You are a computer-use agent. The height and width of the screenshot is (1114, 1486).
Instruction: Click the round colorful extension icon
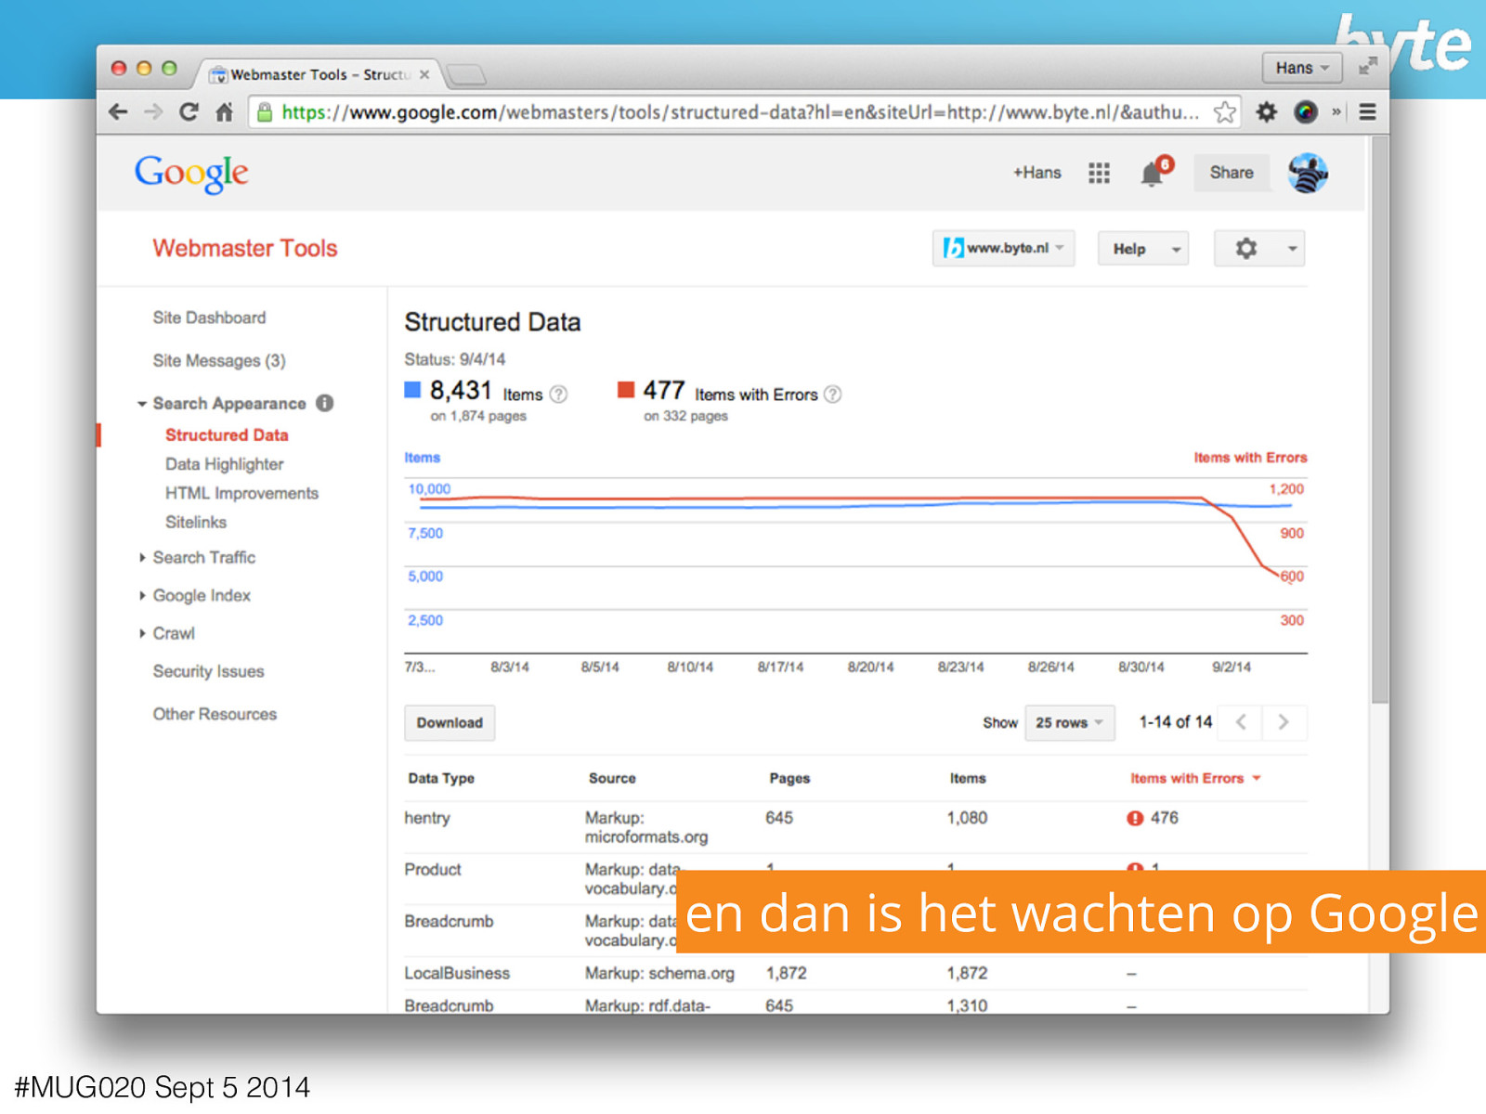pyautogui.click(x=1306, y=112)
